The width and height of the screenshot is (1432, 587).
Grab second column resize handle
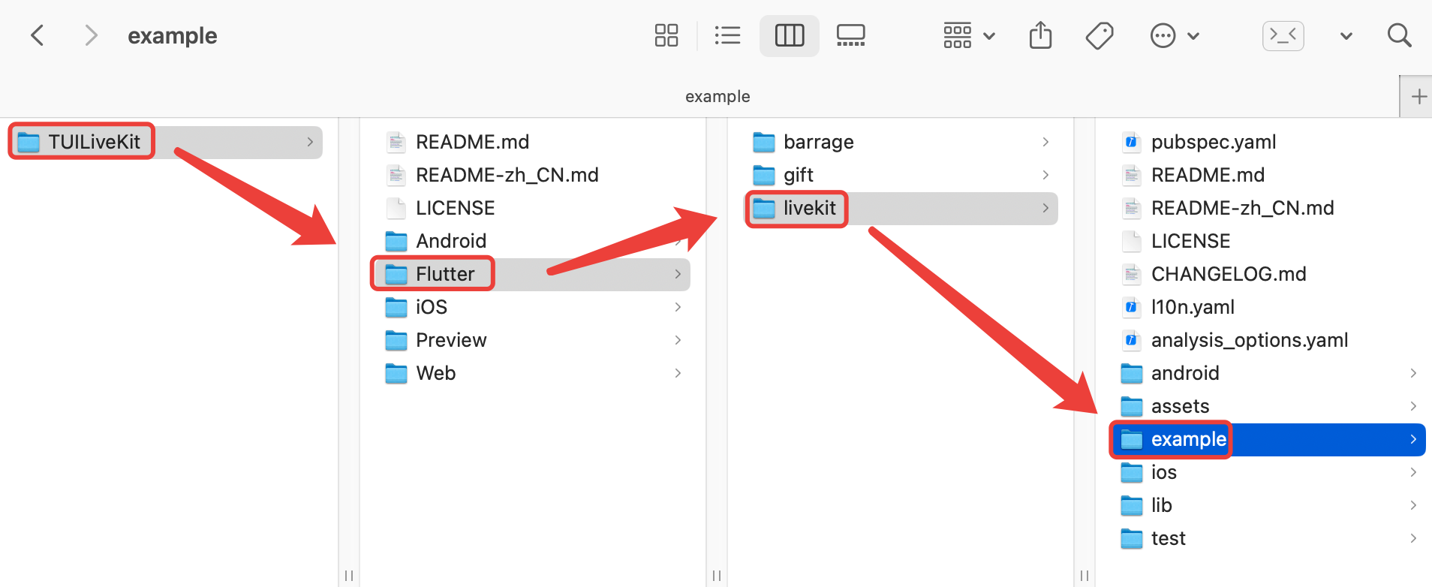point(717,576)
